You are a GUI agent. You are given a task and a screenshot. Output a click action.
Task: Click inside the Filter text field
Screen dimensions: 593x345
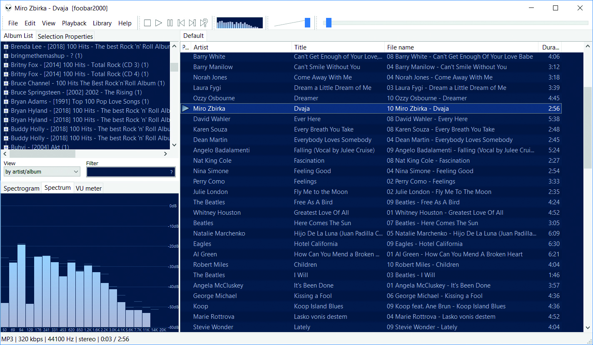(127, 172)
